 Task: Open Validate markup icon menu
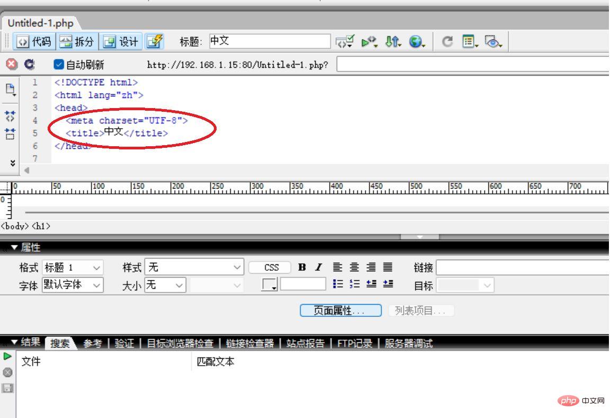pyautogui.click(x=369, y=41)
